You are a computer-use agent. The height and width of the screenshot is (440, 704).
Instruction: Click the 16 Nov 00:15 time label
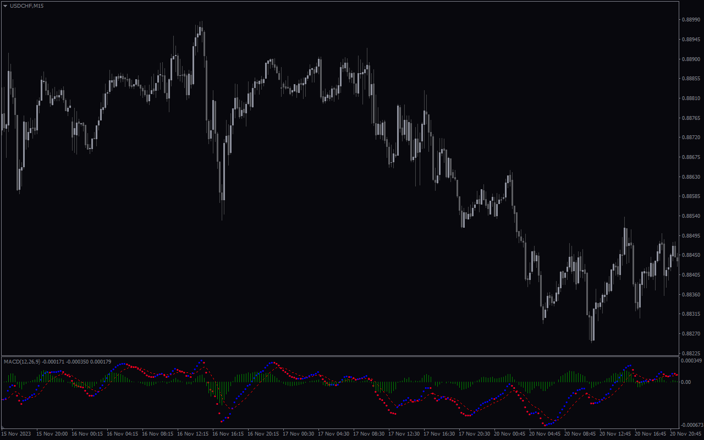87,434
